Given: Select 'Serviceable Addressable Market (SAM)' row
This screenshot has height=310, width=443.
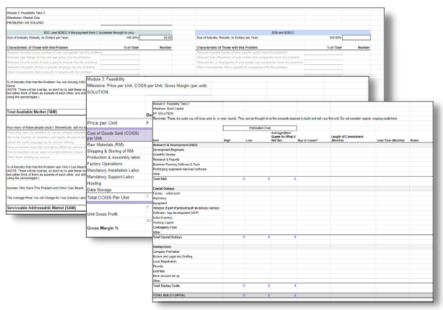Looking at the screenshot, I should [41, 208].
